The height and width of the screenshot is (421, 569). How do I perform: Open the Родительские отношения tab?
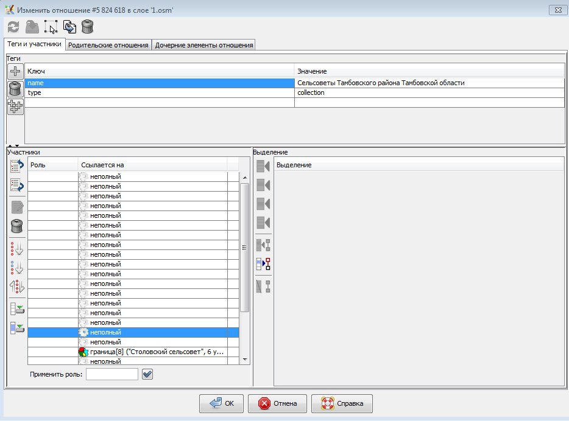point(108,45)
